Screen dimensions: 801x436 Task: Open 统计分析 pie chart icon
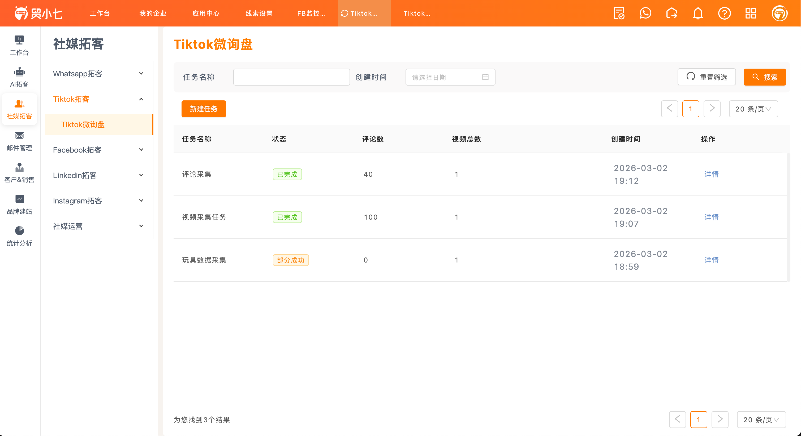click(19, 237)
